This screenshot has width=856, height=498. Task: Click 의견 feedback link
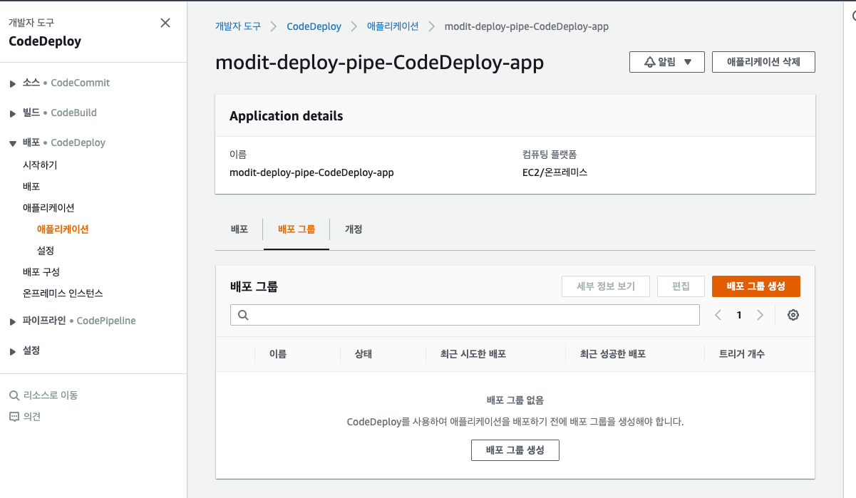click(x=32, y=417)
